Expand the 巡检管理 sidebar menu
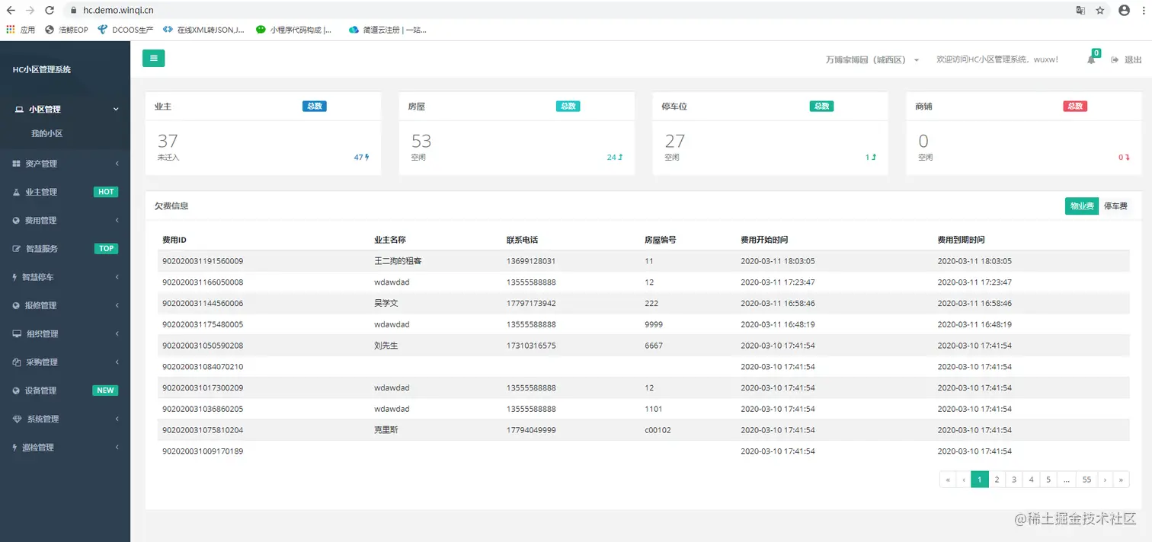 [65, 447]
